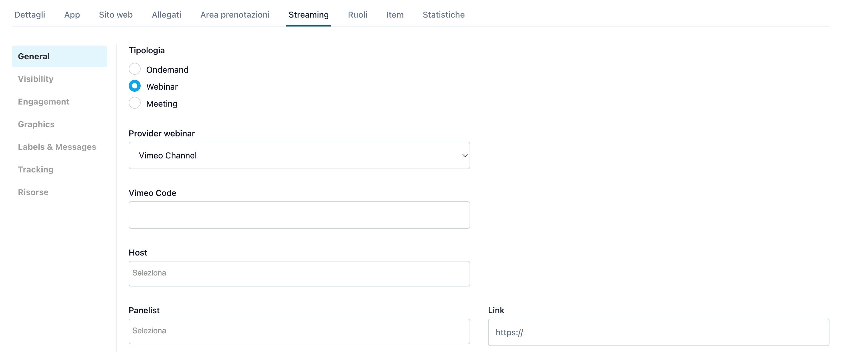
Task: Switch to the Ruoli tab
Action: tap(357, 15)
